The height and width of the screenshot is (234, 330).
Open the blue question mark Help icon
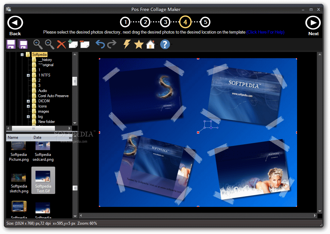(165, 45)
